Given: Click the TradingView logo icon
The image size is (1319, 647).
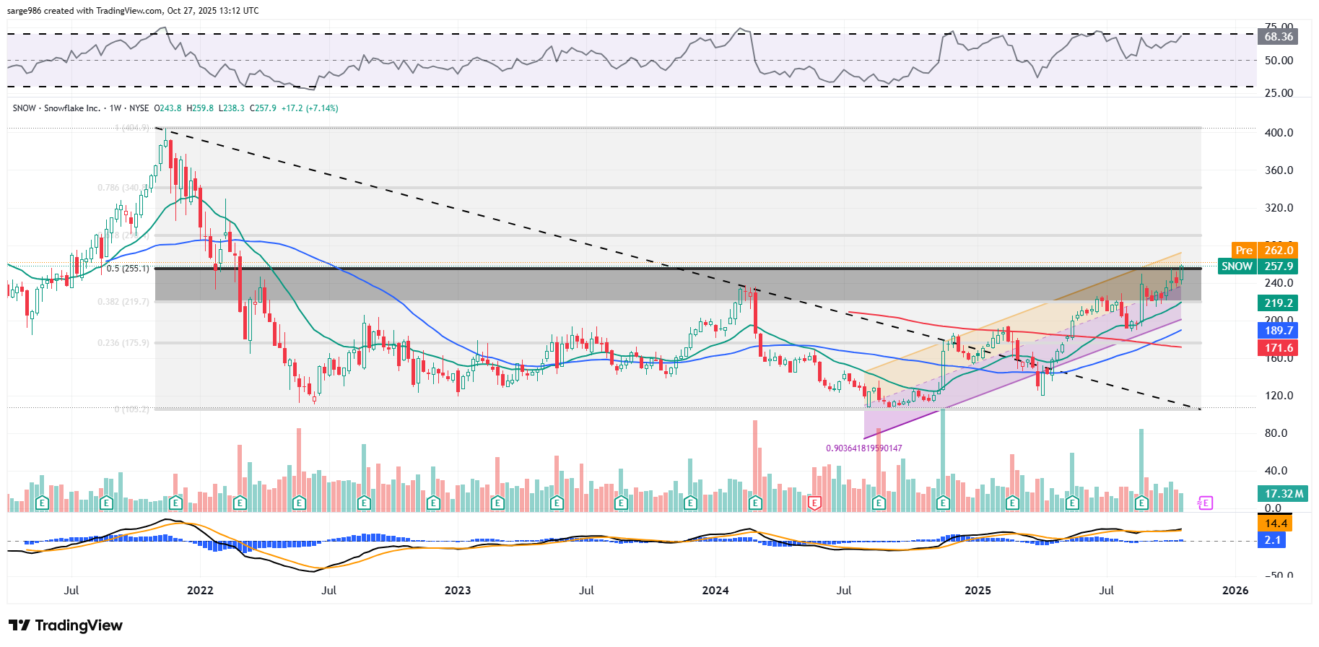Looking at the screenshot, I should click(x=19, y=625).
